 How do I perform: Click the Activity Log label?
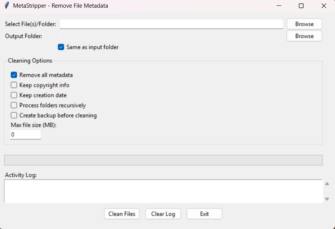[x=21, y=175]
